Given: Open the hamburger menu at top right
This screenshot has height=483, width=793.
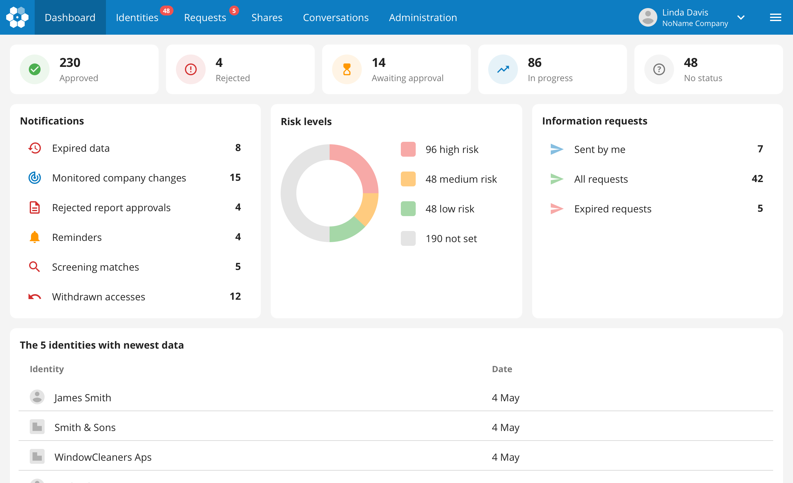Looking at the screenshot, I should (775, 17).
